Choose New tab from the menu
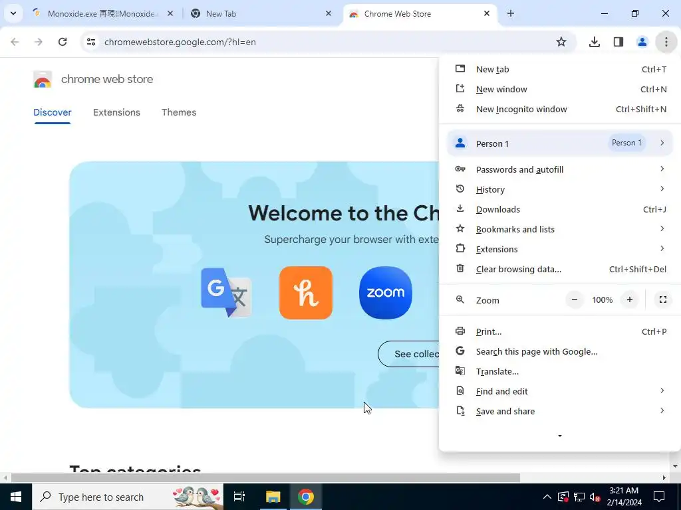 pyautogui.click(x=560, y=69)
